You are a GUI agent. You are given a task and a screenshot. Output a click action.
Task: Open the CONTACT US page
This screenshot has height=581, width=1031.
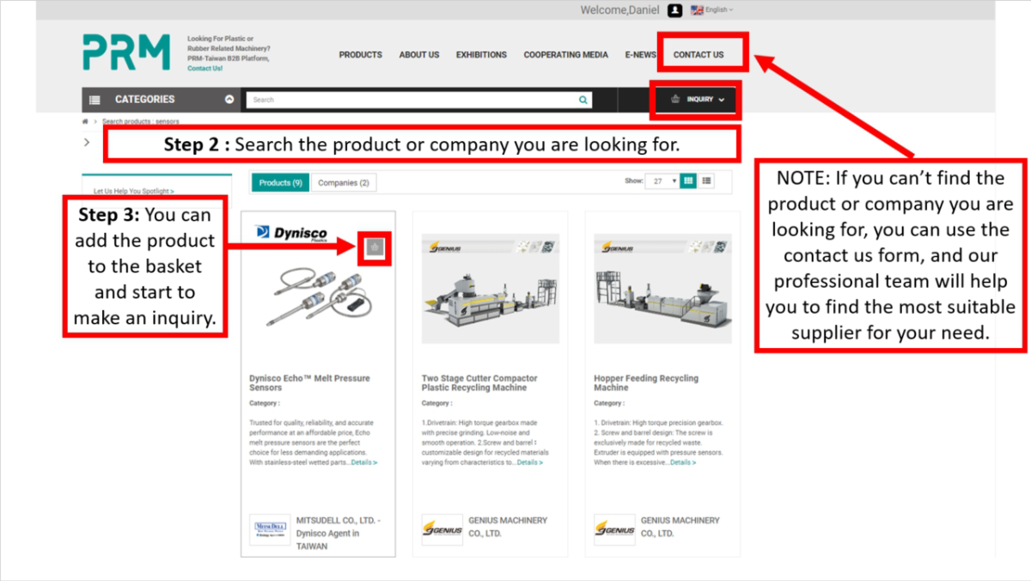coord(699,55)
